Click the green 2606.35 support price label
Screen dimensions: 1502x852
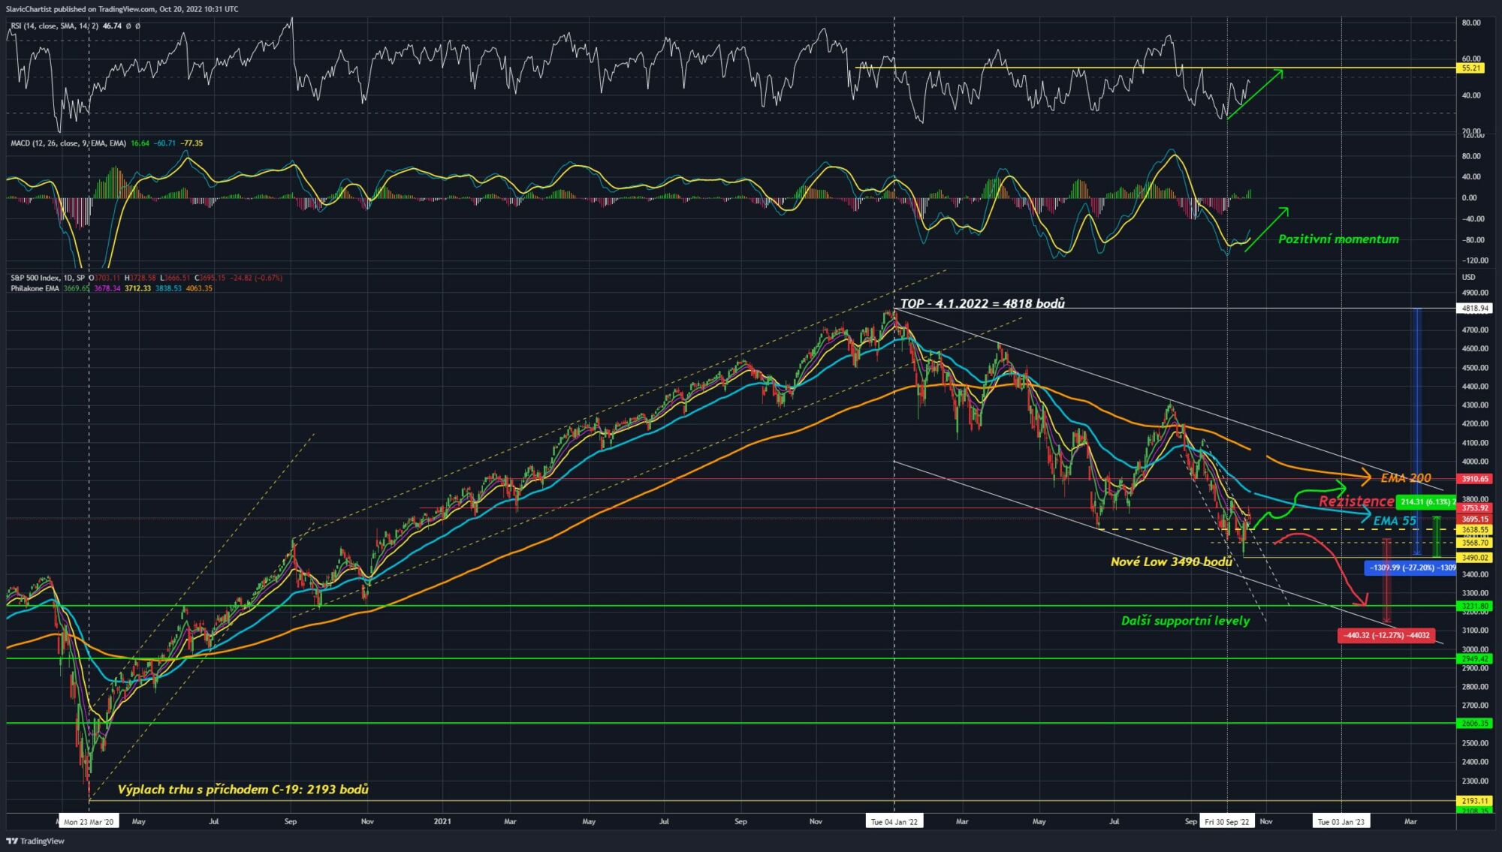click(1475, 724)
